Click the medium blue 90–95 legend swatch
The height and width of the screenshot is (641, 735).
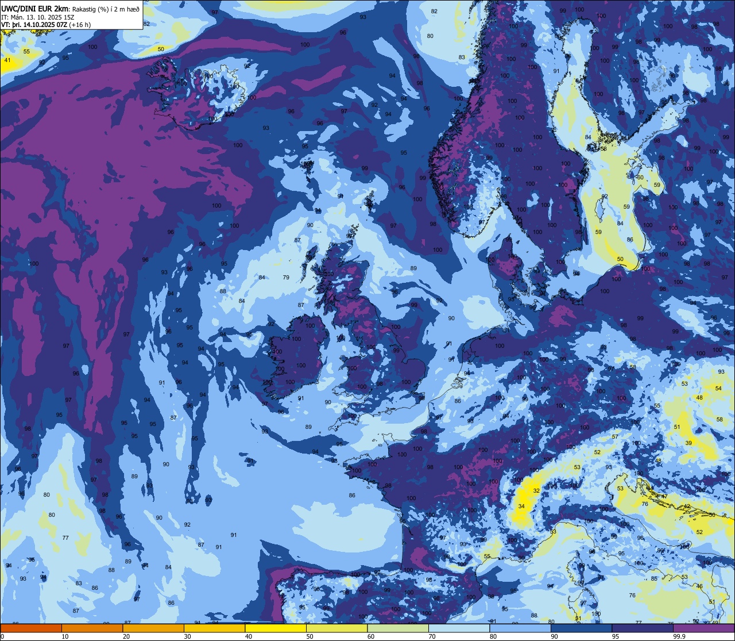581,628
